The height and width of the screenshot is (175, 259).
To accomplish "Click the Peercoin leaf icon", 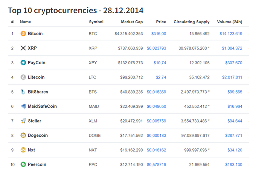I will pyautogui.click(x=23, y=164).
